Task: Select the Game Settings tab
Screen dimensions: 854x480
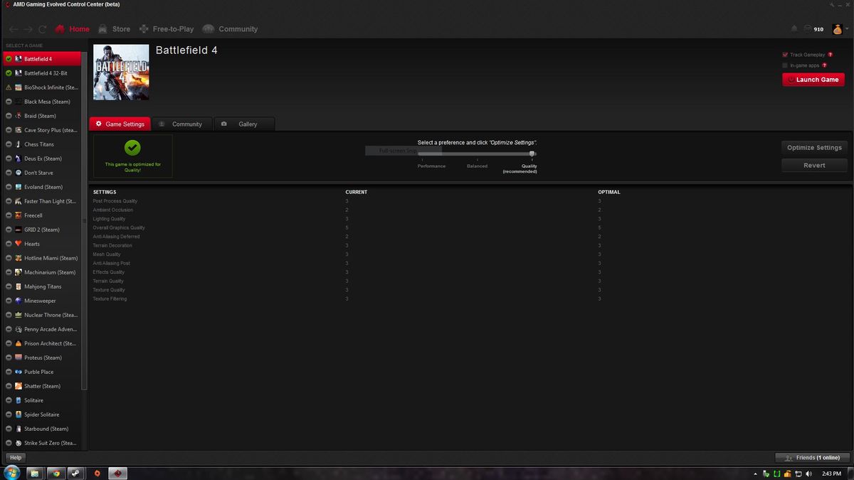Action: 120,123
